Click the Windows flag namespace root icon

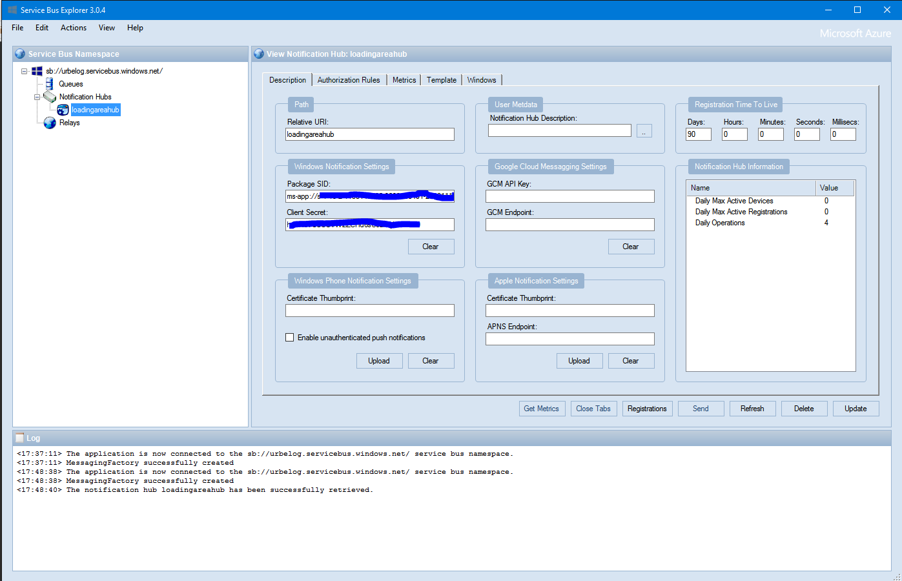(37, 71)
